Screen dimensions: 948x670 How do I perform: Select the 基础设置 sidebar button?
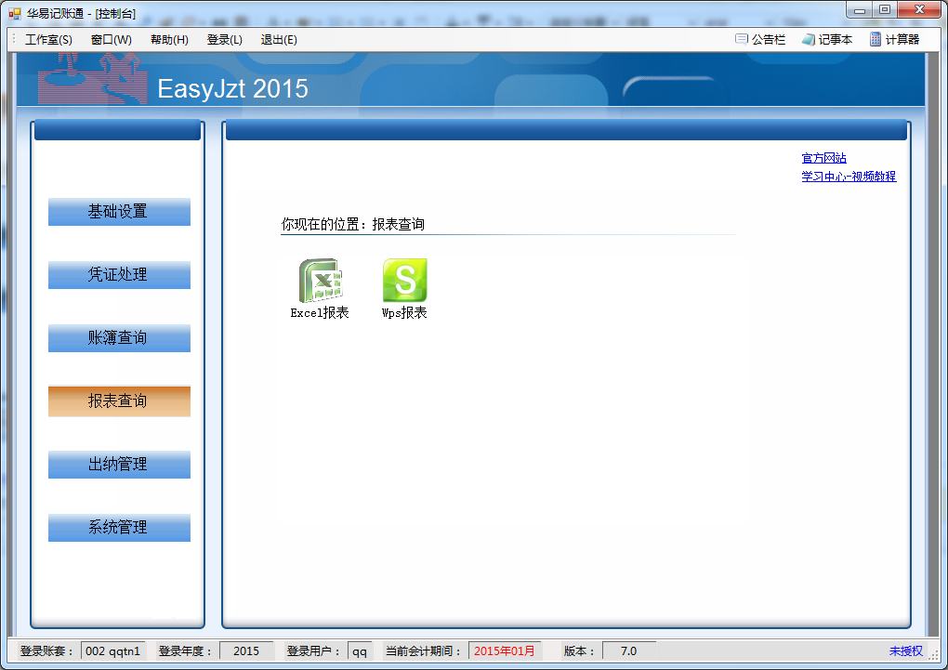pos(119,212)
